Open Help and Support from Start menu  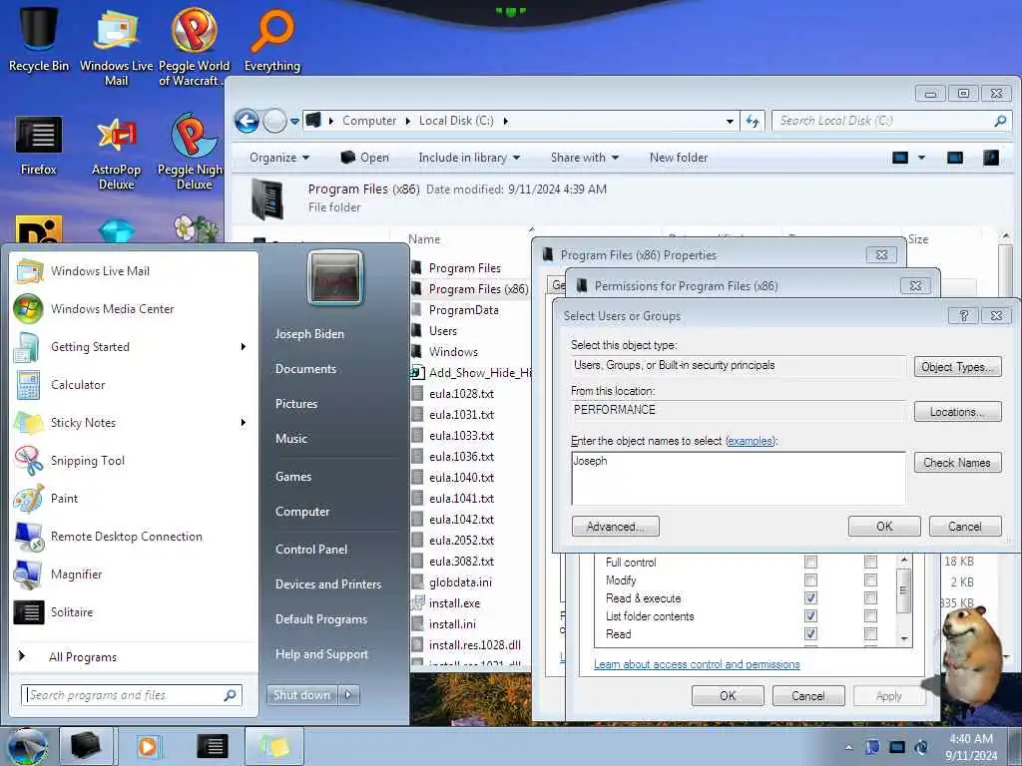point(321,654)
